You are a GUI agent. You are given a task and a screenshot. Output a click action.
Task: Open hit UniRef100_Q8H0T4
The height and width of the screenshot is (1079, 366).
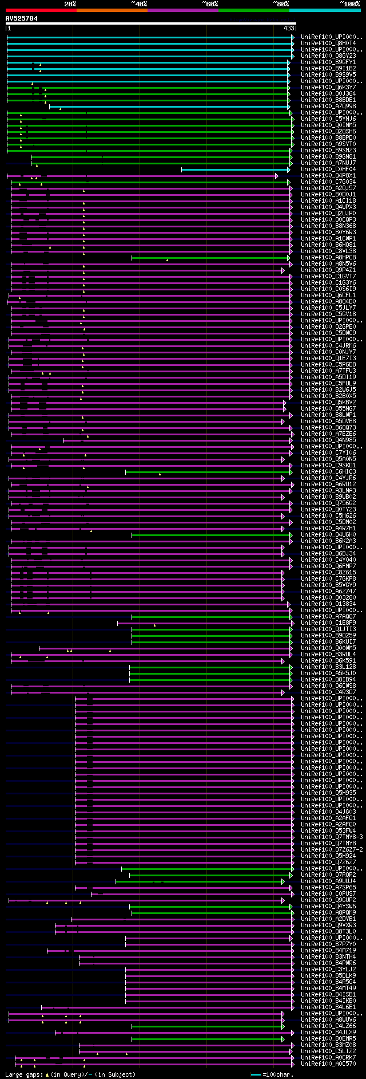(328, 43)
